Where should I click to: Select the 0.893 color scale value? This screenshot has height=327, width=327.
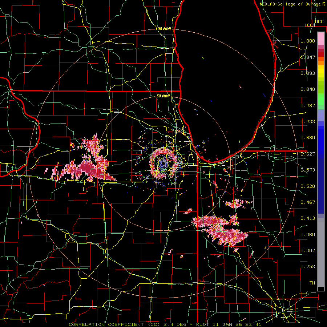coord(308,73)
